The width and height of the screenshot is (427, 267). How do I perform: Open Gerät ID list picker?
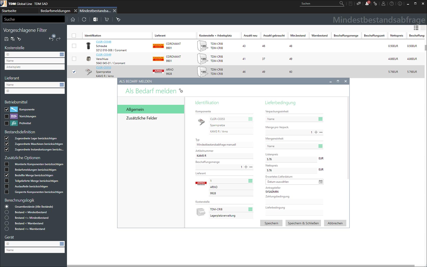pyautogui.click(x=62, y=244)
